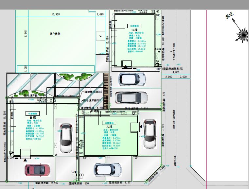249x189 pixels.
Task: Click the 道路境界線 9,371 label
Action: [120, 182]
